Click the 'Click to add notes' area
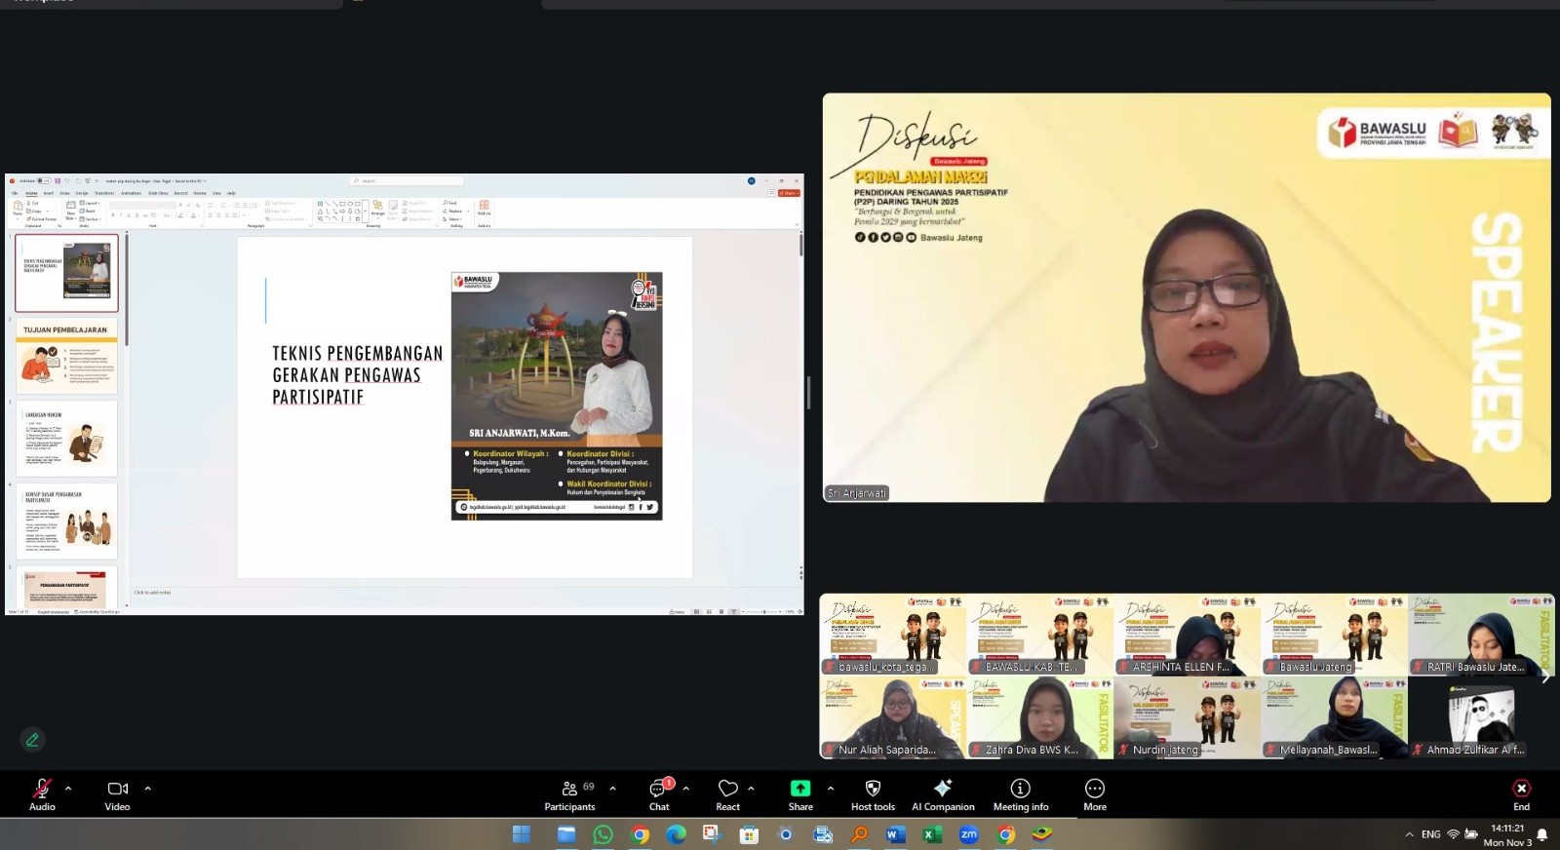This screenshot has width=1560, height=850. click(x=152, y=593)
